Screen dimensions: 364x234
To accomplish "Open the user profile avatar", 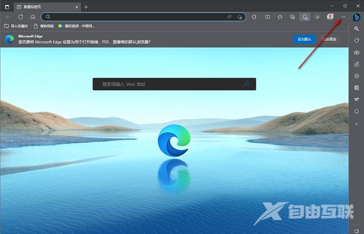I will [x=330, y=17].
